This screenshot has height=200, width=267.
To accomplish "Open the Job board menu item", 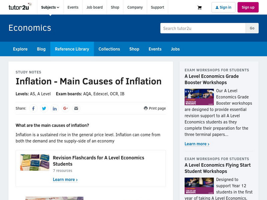I will click(94, 7).
